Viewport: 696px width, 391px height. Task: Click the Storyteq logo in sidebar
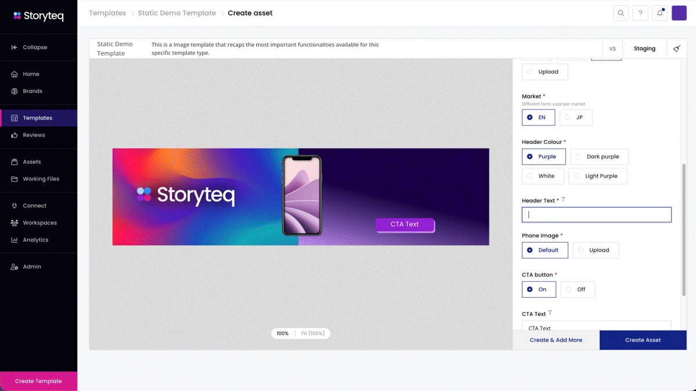38,16
